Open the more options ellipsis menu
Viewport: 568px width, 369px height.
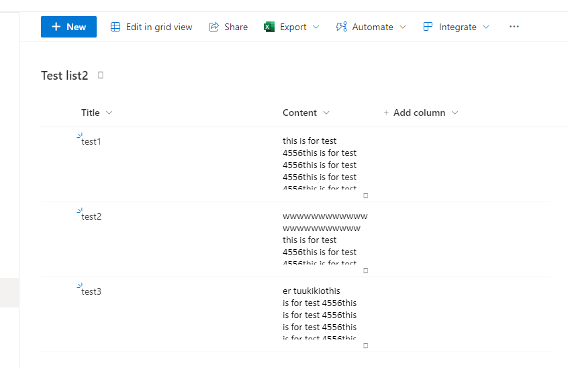(514, 27)
